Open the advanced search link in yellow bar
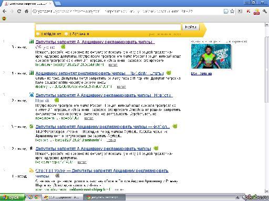Screen dimensions: 269x201 [x=165, y=34]
